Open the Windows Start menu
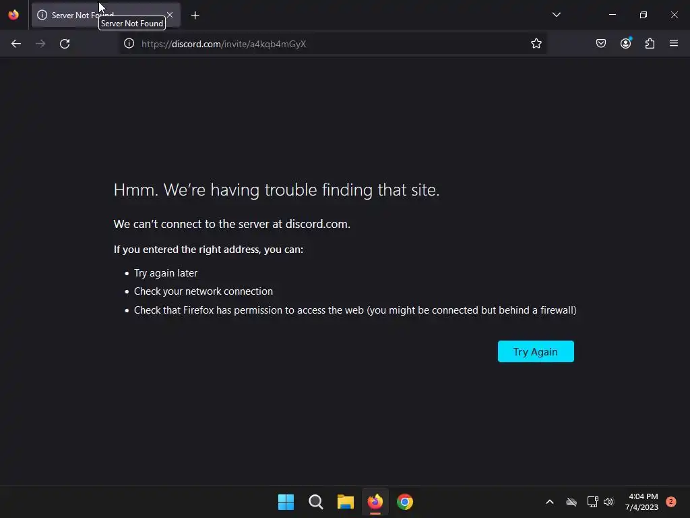 tap(286, 502)
